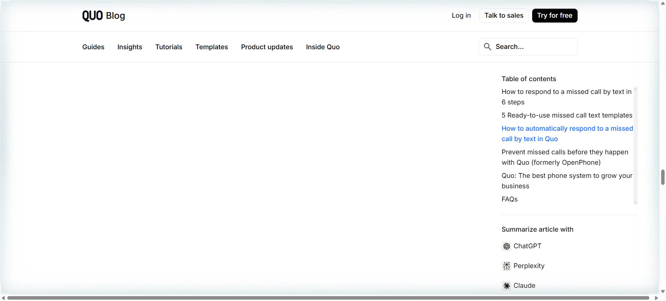Summarize article with Perplexity text link

[x=529, y=266]
